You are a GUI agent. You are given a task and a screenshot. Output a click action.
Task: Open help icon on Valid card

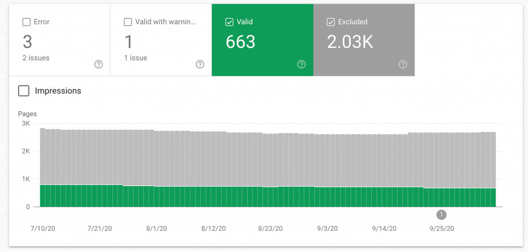click(x=301, y=64)
